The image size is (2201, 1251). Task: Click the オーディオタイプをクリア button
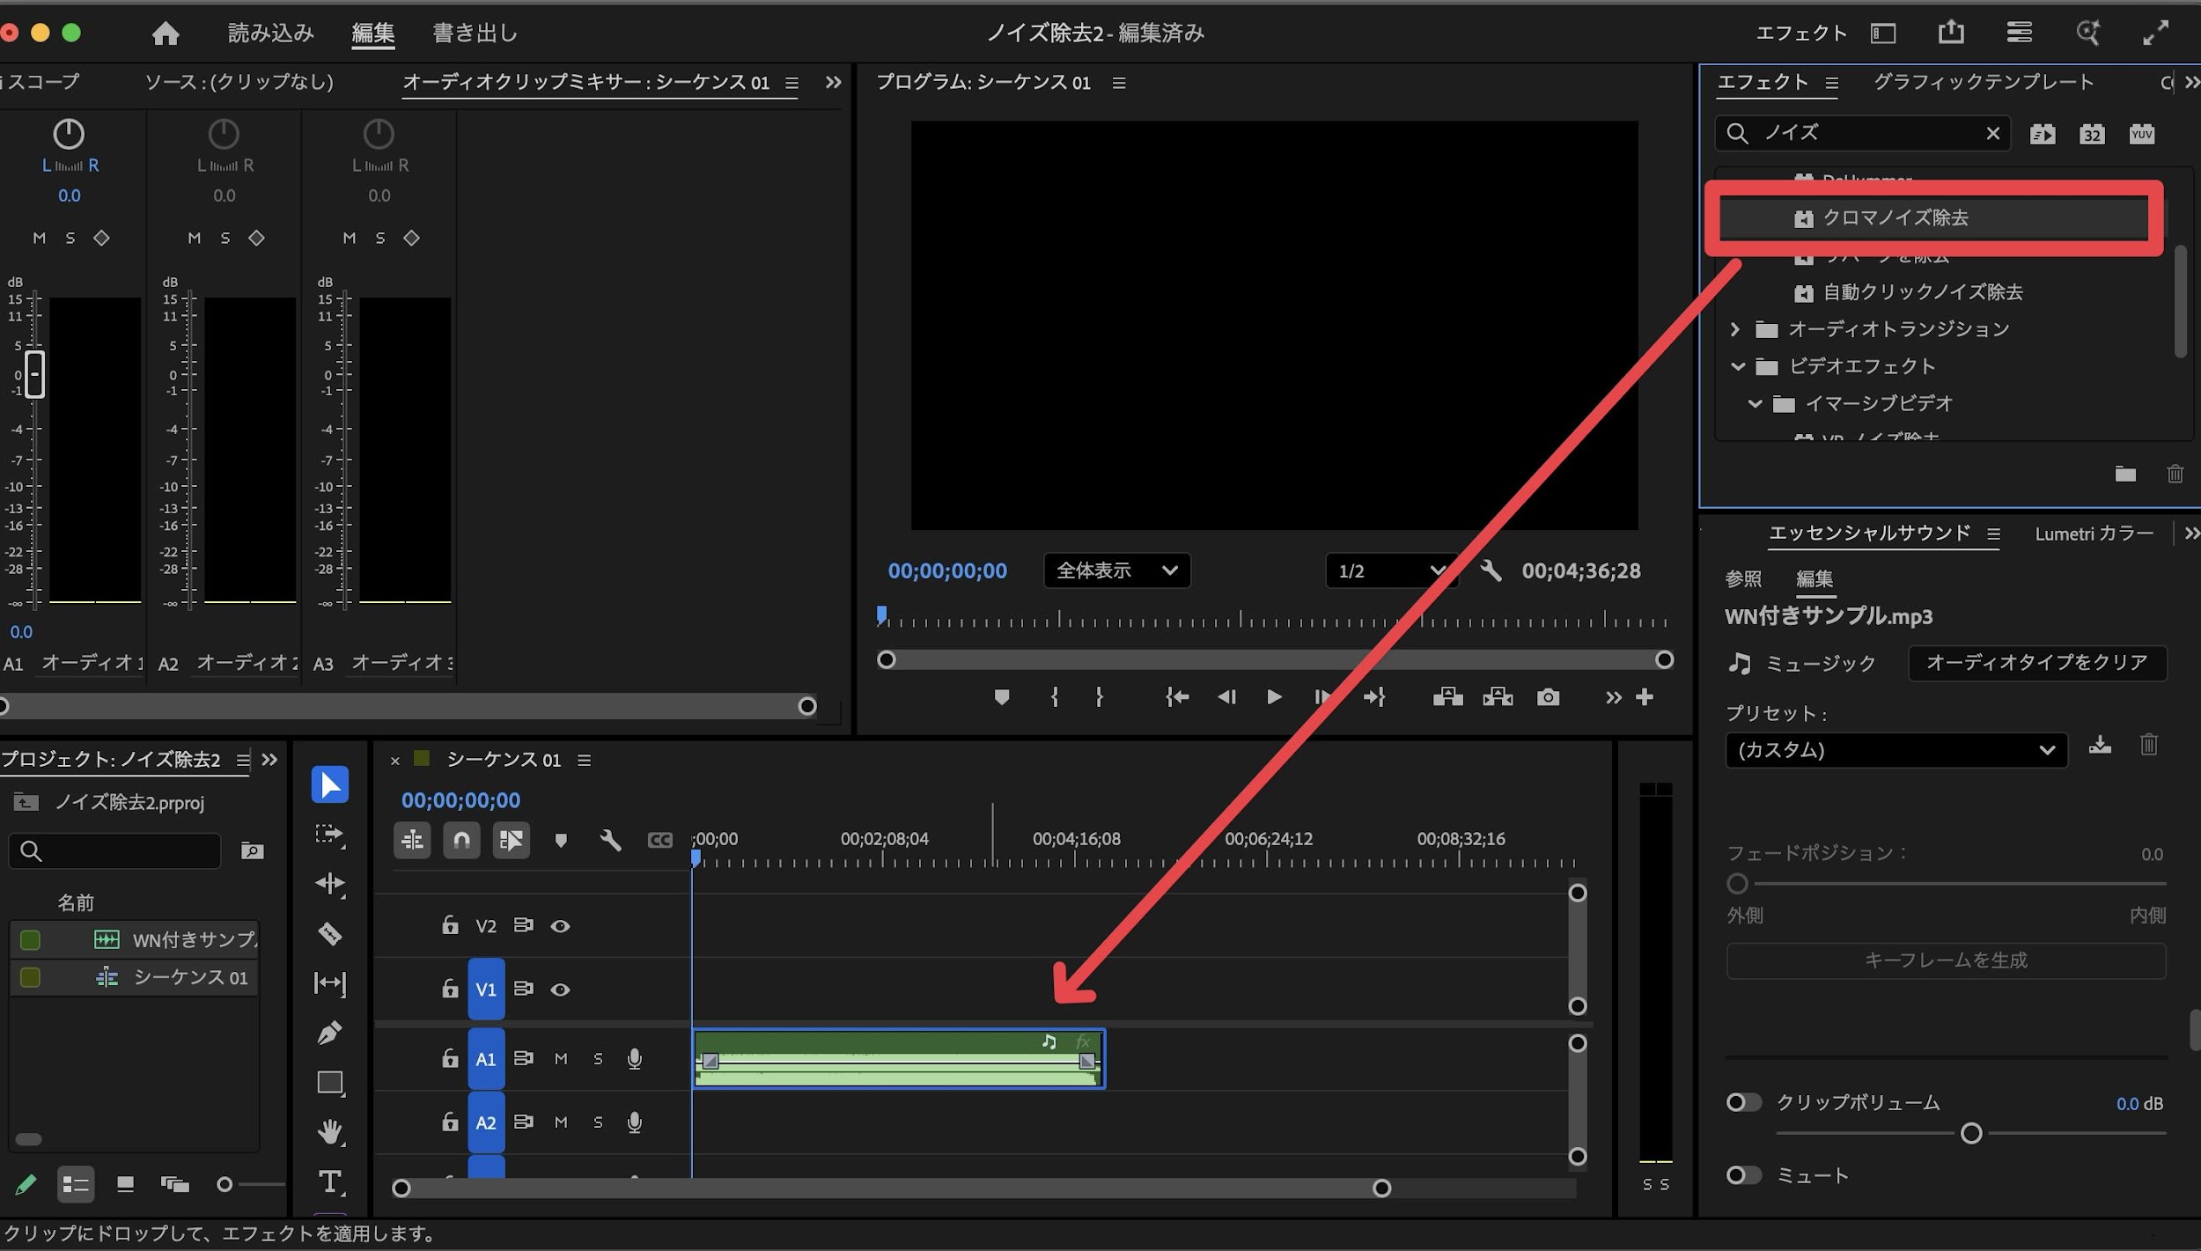point(2036,663)
